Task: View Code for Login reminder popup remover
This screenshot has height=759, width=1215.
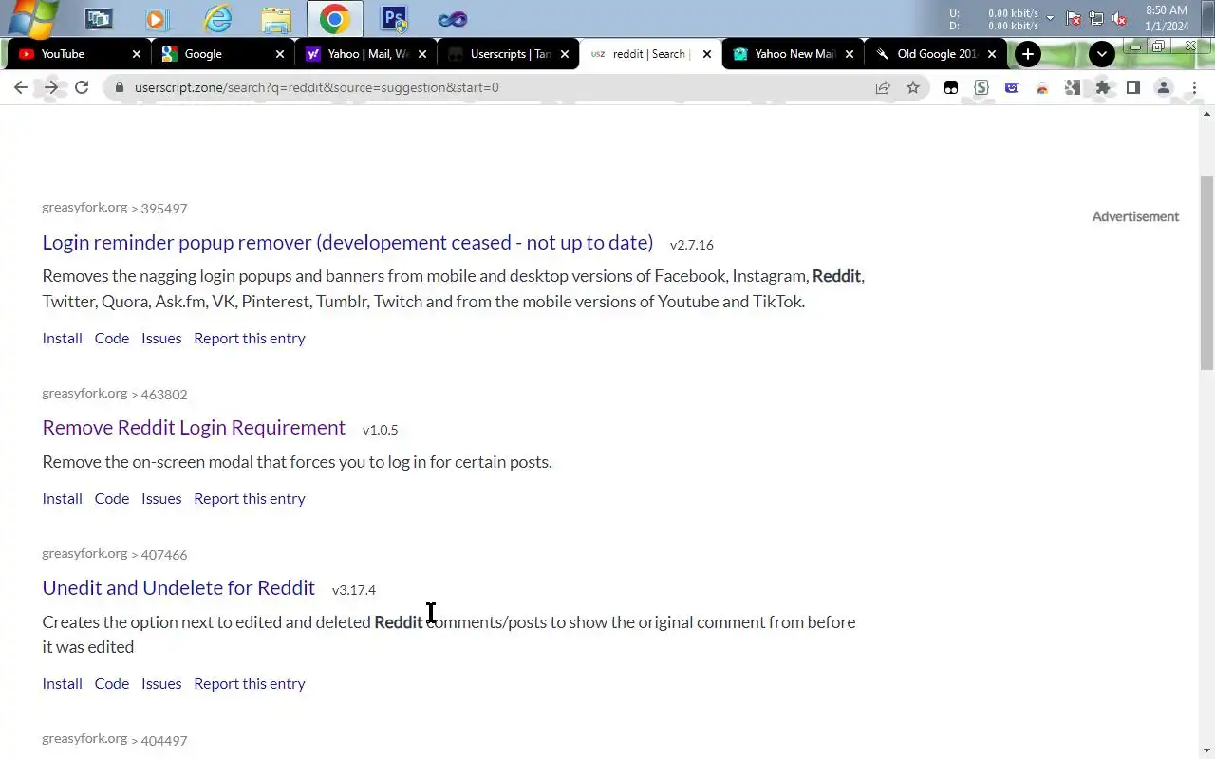Action: point(111,338)
